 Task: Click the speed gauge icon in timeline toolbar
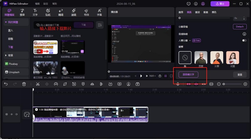click(56, 84)
